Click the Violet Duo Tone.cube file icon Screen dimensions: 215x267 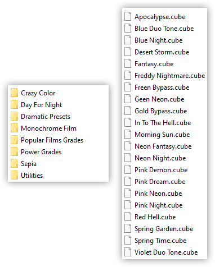tap(128, 252)
